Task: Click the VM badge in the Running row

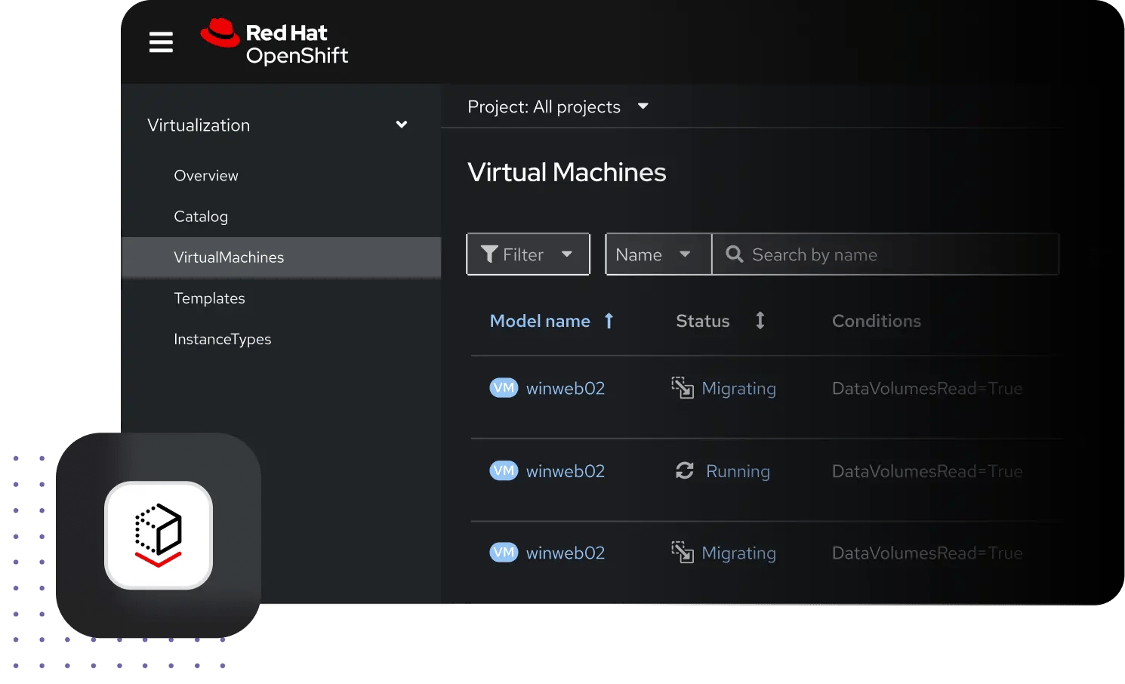Action: 504,471
